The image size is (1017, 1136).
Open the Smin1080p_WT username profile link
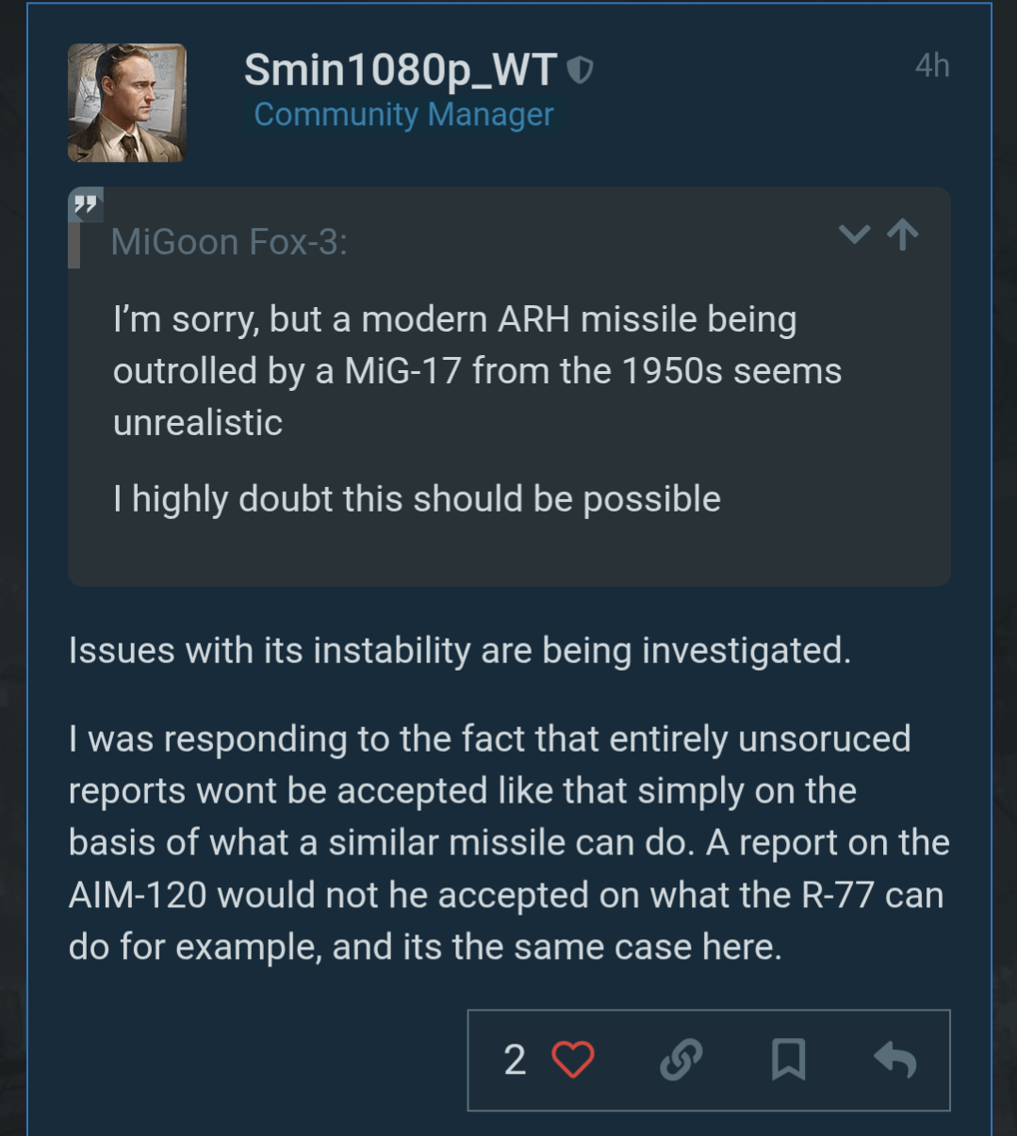coord(401,70)
